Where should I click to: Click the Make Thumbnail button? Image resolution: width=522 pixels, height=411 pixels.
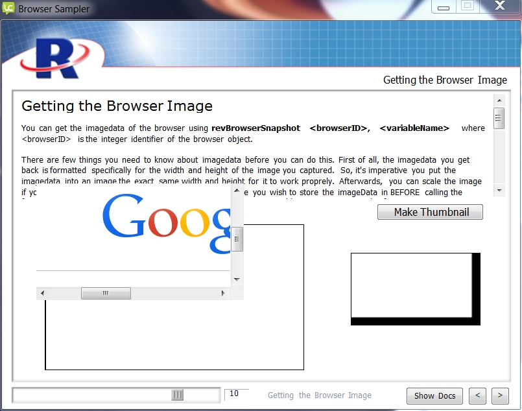pyautogui.click(x=430, y=212)
